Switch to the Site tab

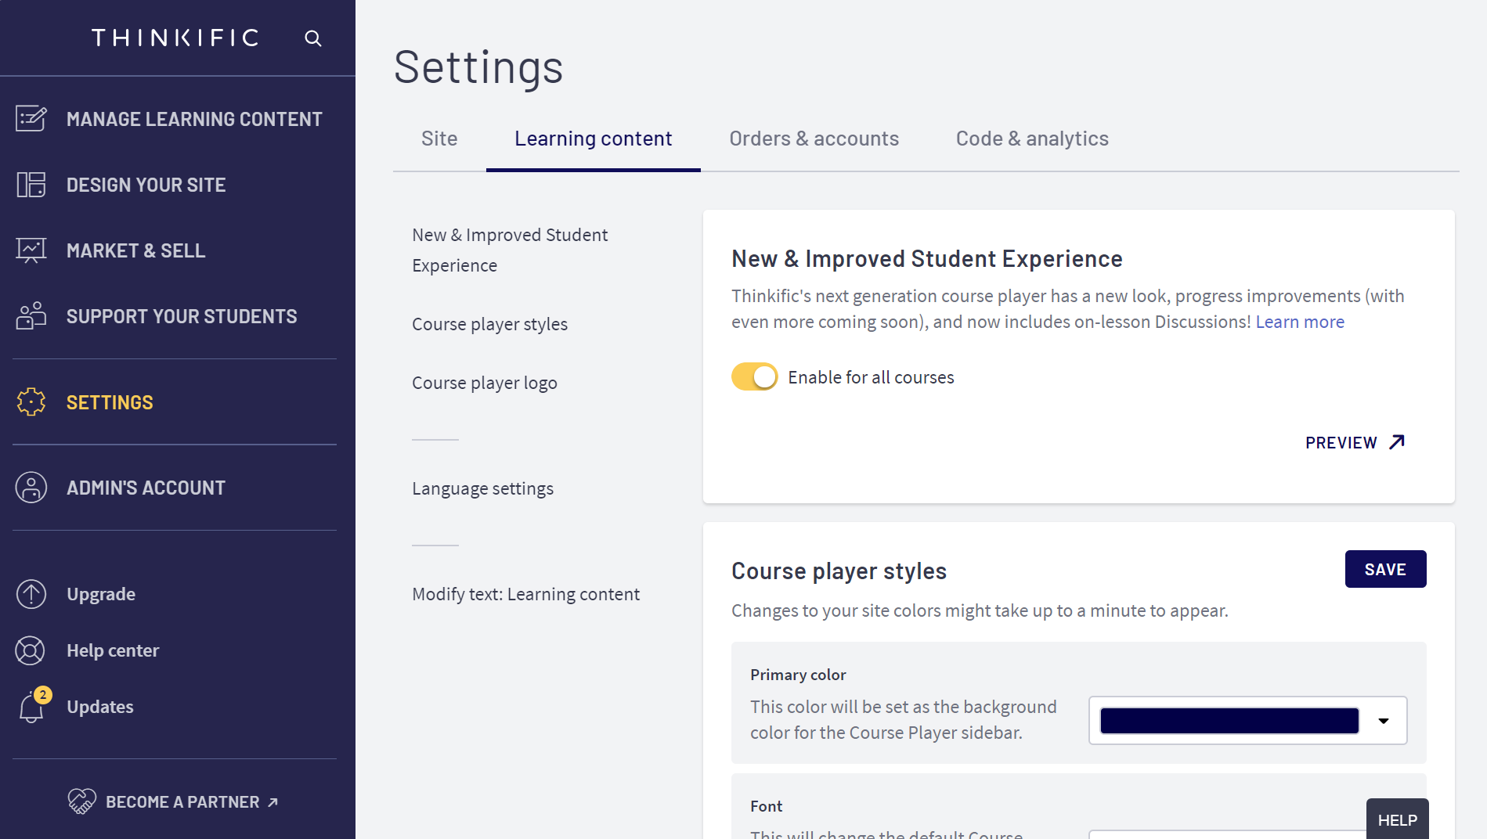coord(439,139)
